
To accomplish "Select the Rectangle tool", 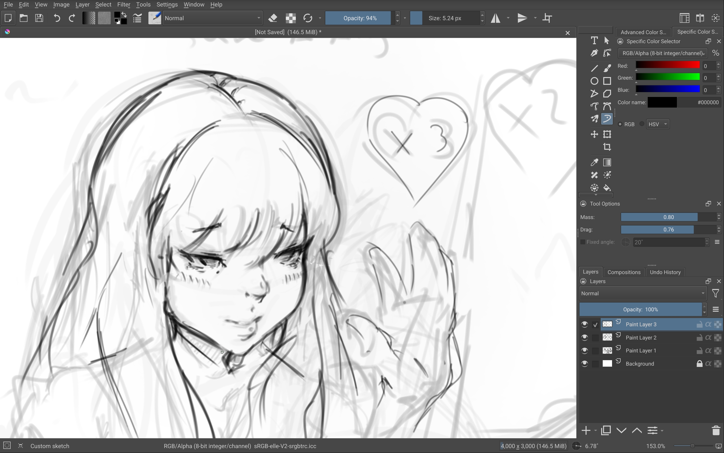I will pos(607,81).
